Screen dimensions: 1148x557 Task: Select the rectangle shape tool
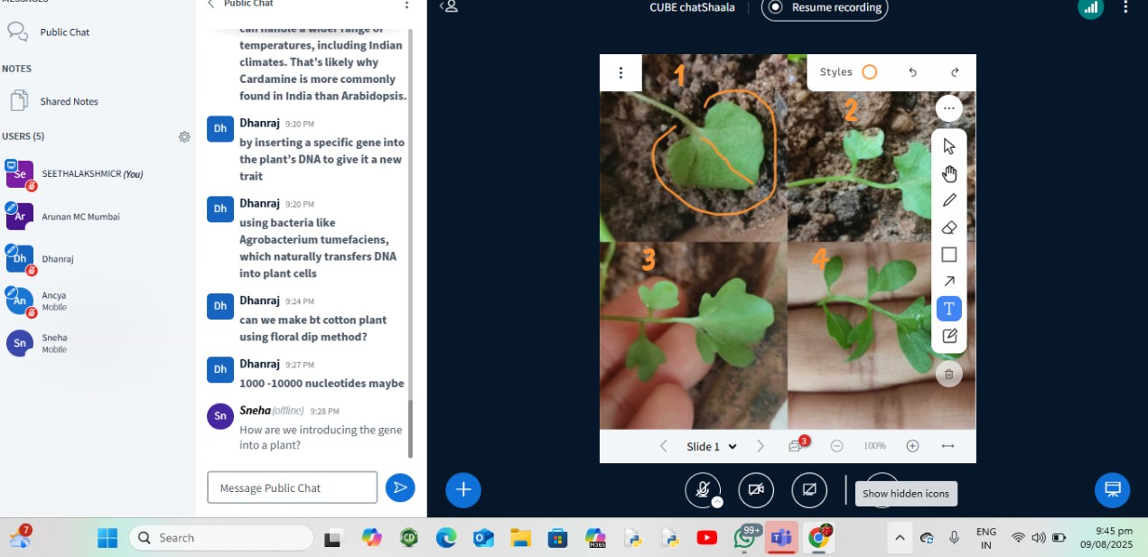(948, 255)
